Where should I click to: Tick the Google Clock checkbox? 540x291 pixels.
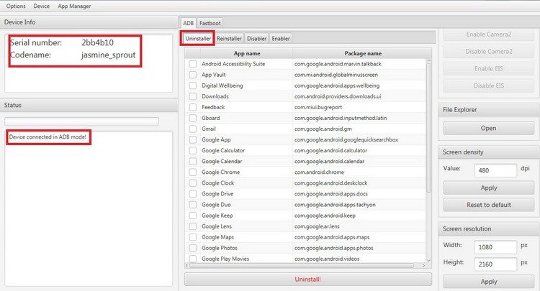tap(193, 183)
